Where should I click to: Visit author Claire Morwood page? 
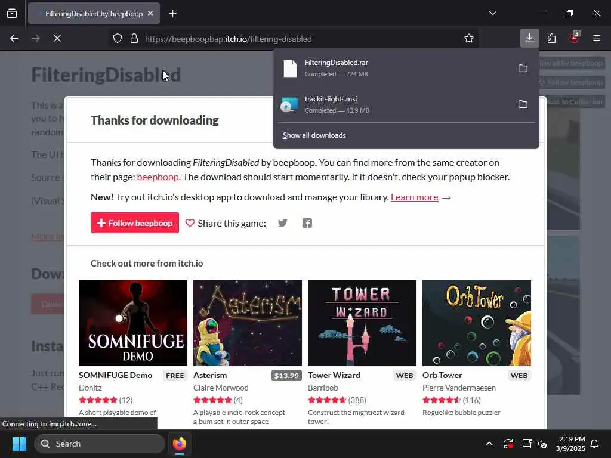pos(221,388)
